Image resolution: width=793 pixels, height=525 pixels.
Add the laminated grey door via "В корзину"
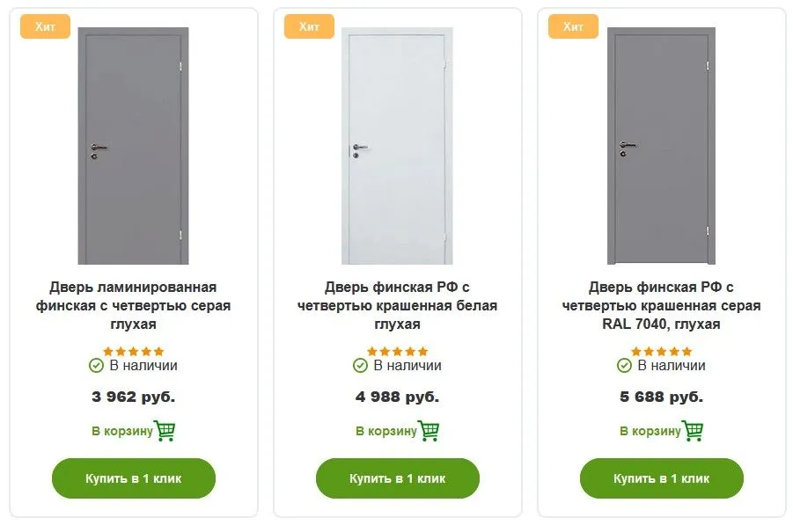[x=121, y=432]
